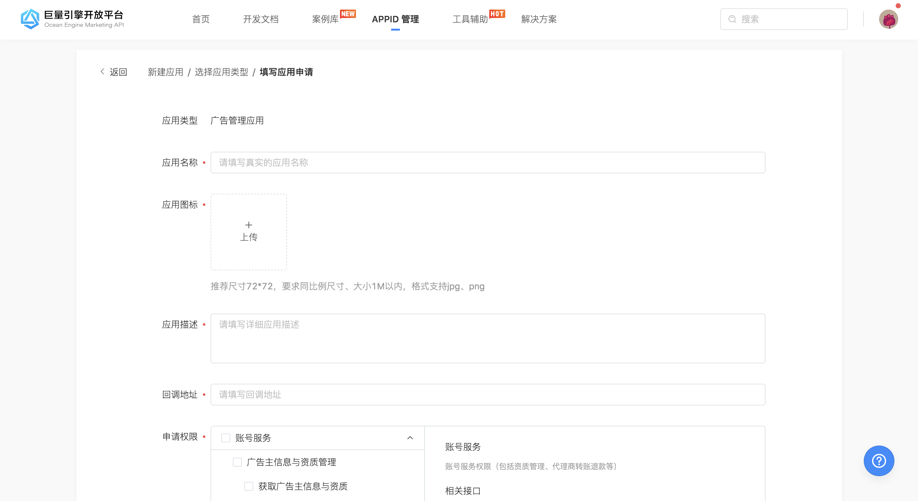
Task: Open the user profile avatar
Action: (x=888, y=19)
